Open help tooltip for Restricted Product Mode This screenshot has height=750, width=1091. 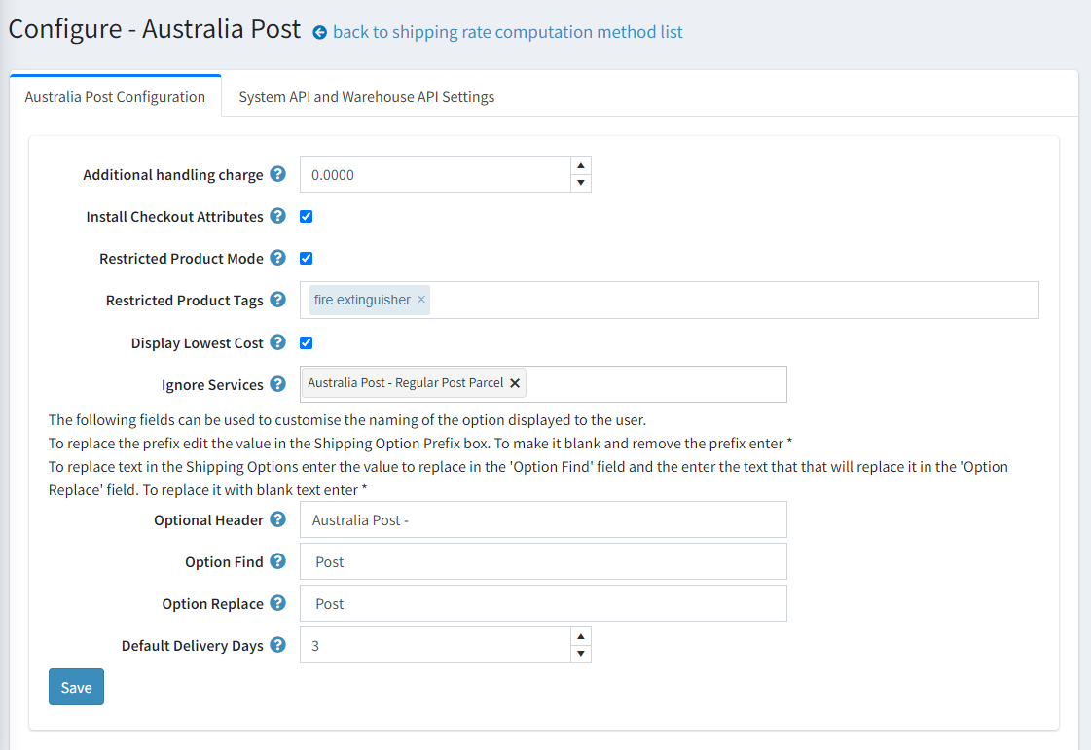277,258
